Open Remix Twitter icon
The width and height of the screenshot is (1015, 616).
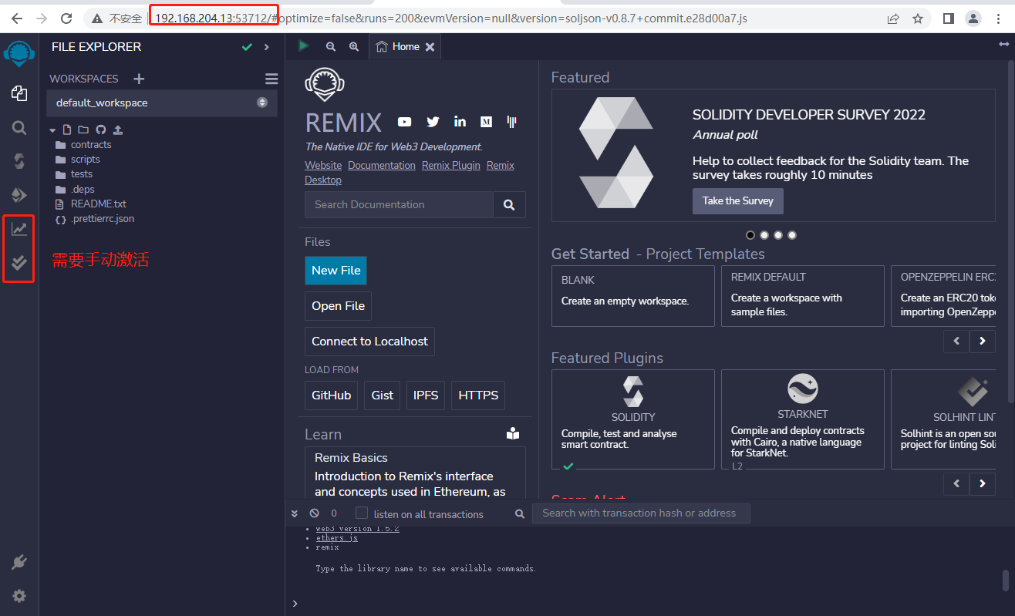(x=433, y=122)
